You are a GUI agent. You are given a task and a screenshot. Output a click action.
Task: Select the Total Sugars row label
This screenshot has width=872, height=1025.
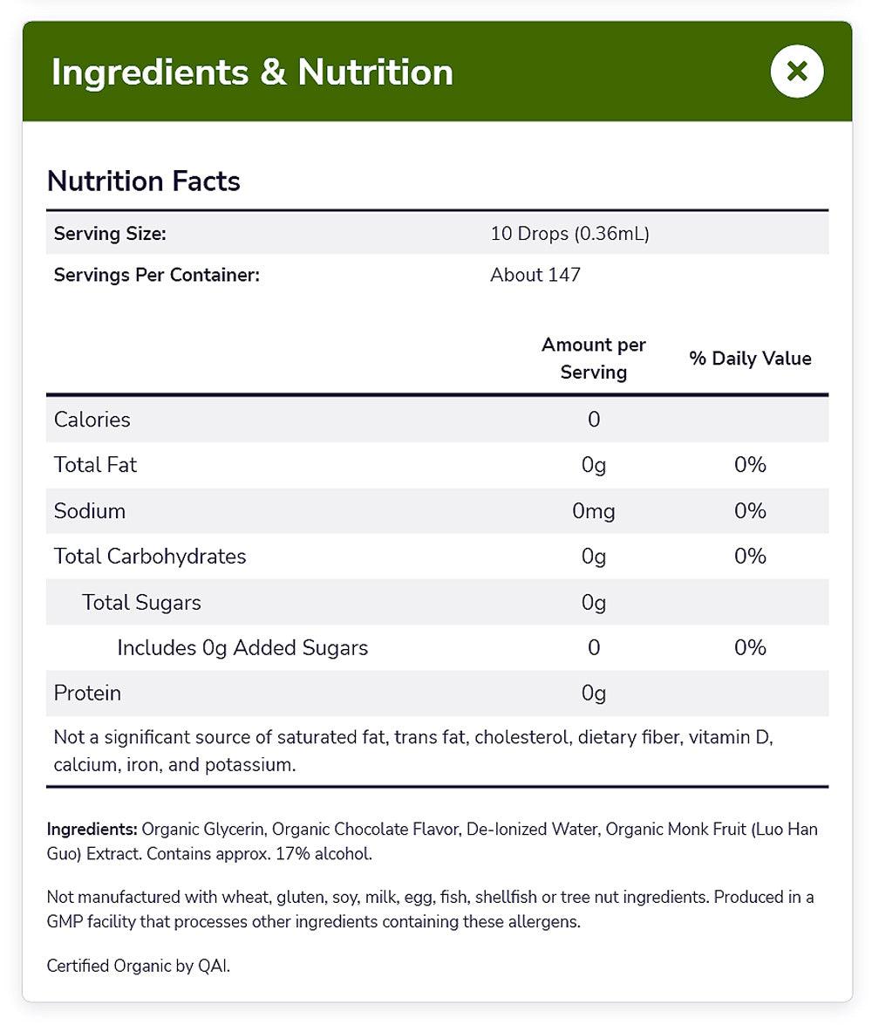[141, 603]
